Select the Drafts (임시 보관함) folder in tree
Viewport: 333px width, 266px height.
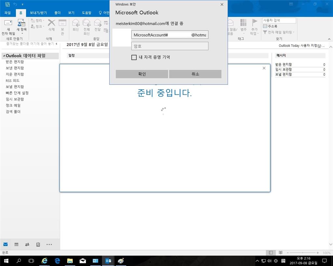click(x=15, y=99)
